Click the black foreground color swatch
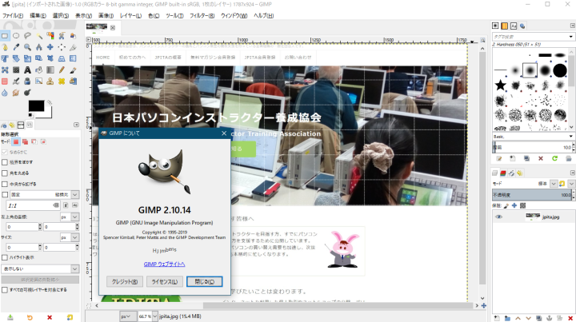Image resolution: width=576 pixels, height=322 pixels. (36, 105)
